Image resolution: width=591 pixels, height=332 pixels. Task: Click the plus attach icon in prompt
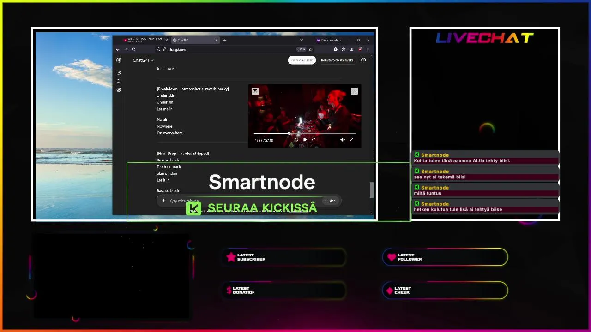coord(163,201)
